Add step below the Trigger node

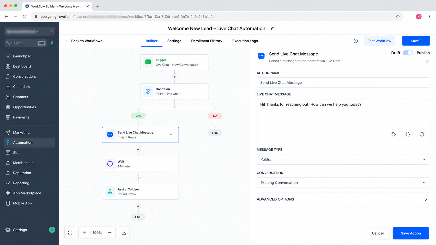[175, 77]
